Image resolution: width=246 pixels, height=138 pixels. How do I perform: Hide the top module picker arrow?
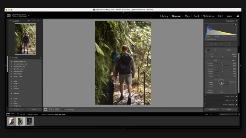[123, 12]
